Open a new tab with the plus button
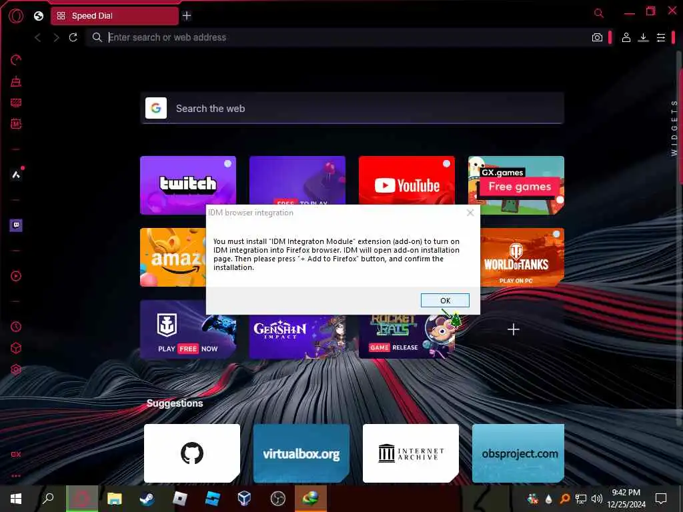This screenshot has height=512, width=683. pyautogui.click(x=187, y=16)
